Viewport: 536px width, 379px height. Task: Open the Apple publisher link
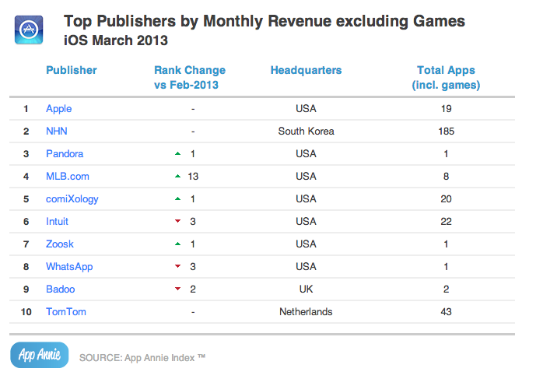point(59,109)
